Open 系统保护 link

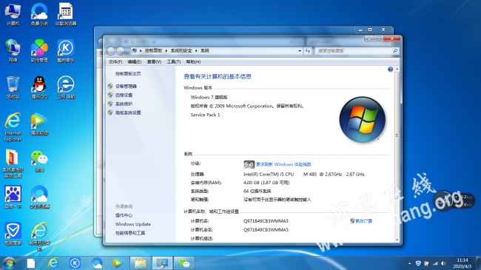tap(124, 104)
